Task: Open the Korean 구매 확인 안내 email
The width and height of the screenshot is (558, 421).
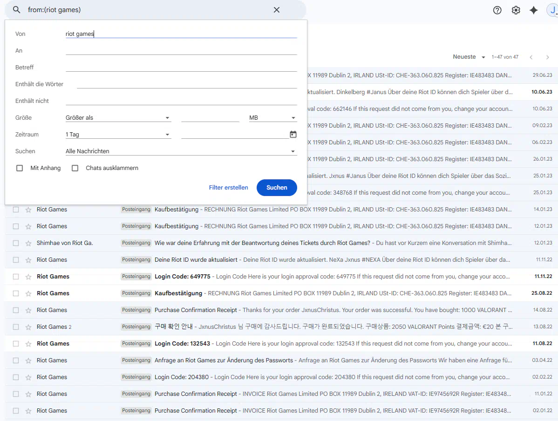Action: click(279, 326)
